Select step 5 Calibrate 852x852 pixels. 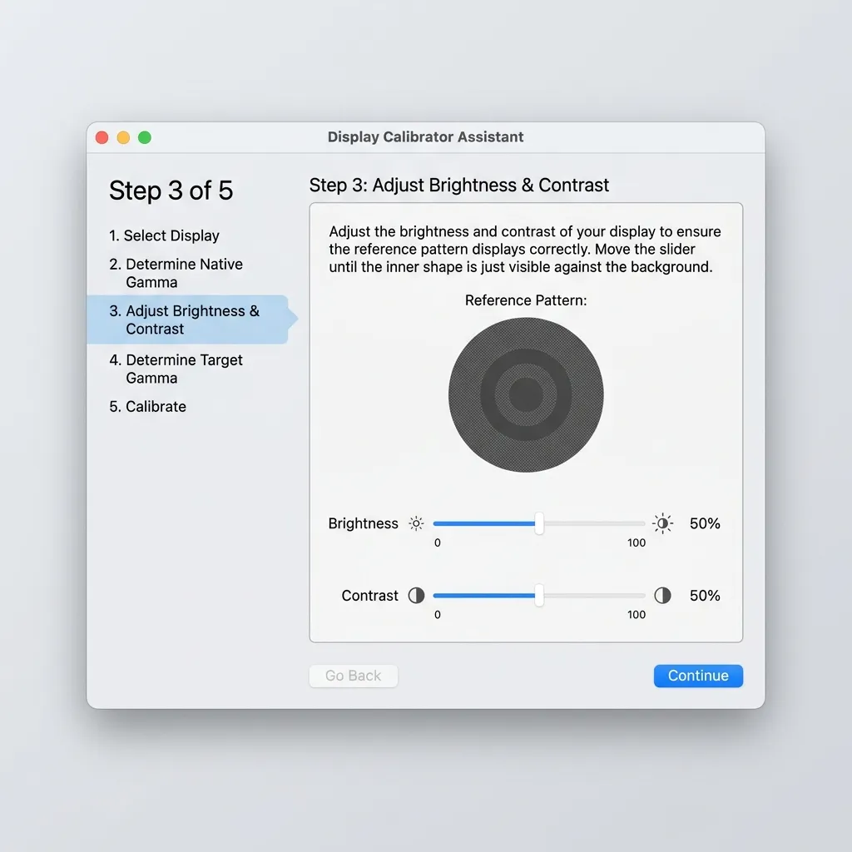148,406
